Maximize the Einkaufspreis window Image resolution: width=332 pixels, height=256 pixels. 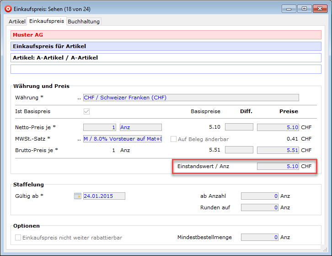(304, 8)
